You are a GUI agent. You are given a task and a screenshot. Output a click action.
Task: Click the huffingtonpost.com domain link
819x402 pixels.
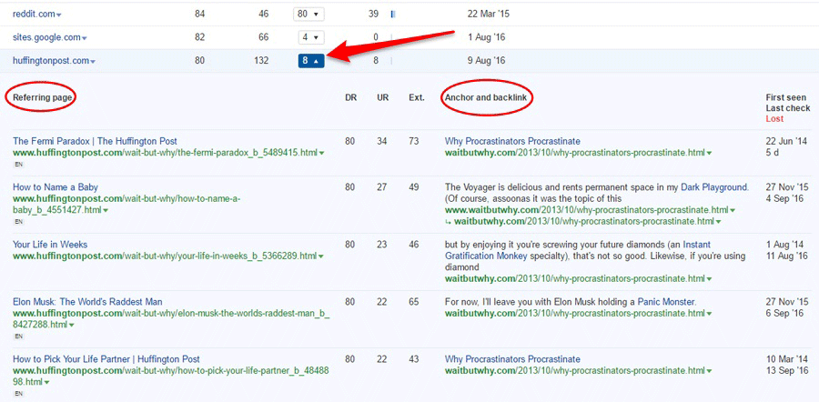pyautogui.click(x=51, y=61)
